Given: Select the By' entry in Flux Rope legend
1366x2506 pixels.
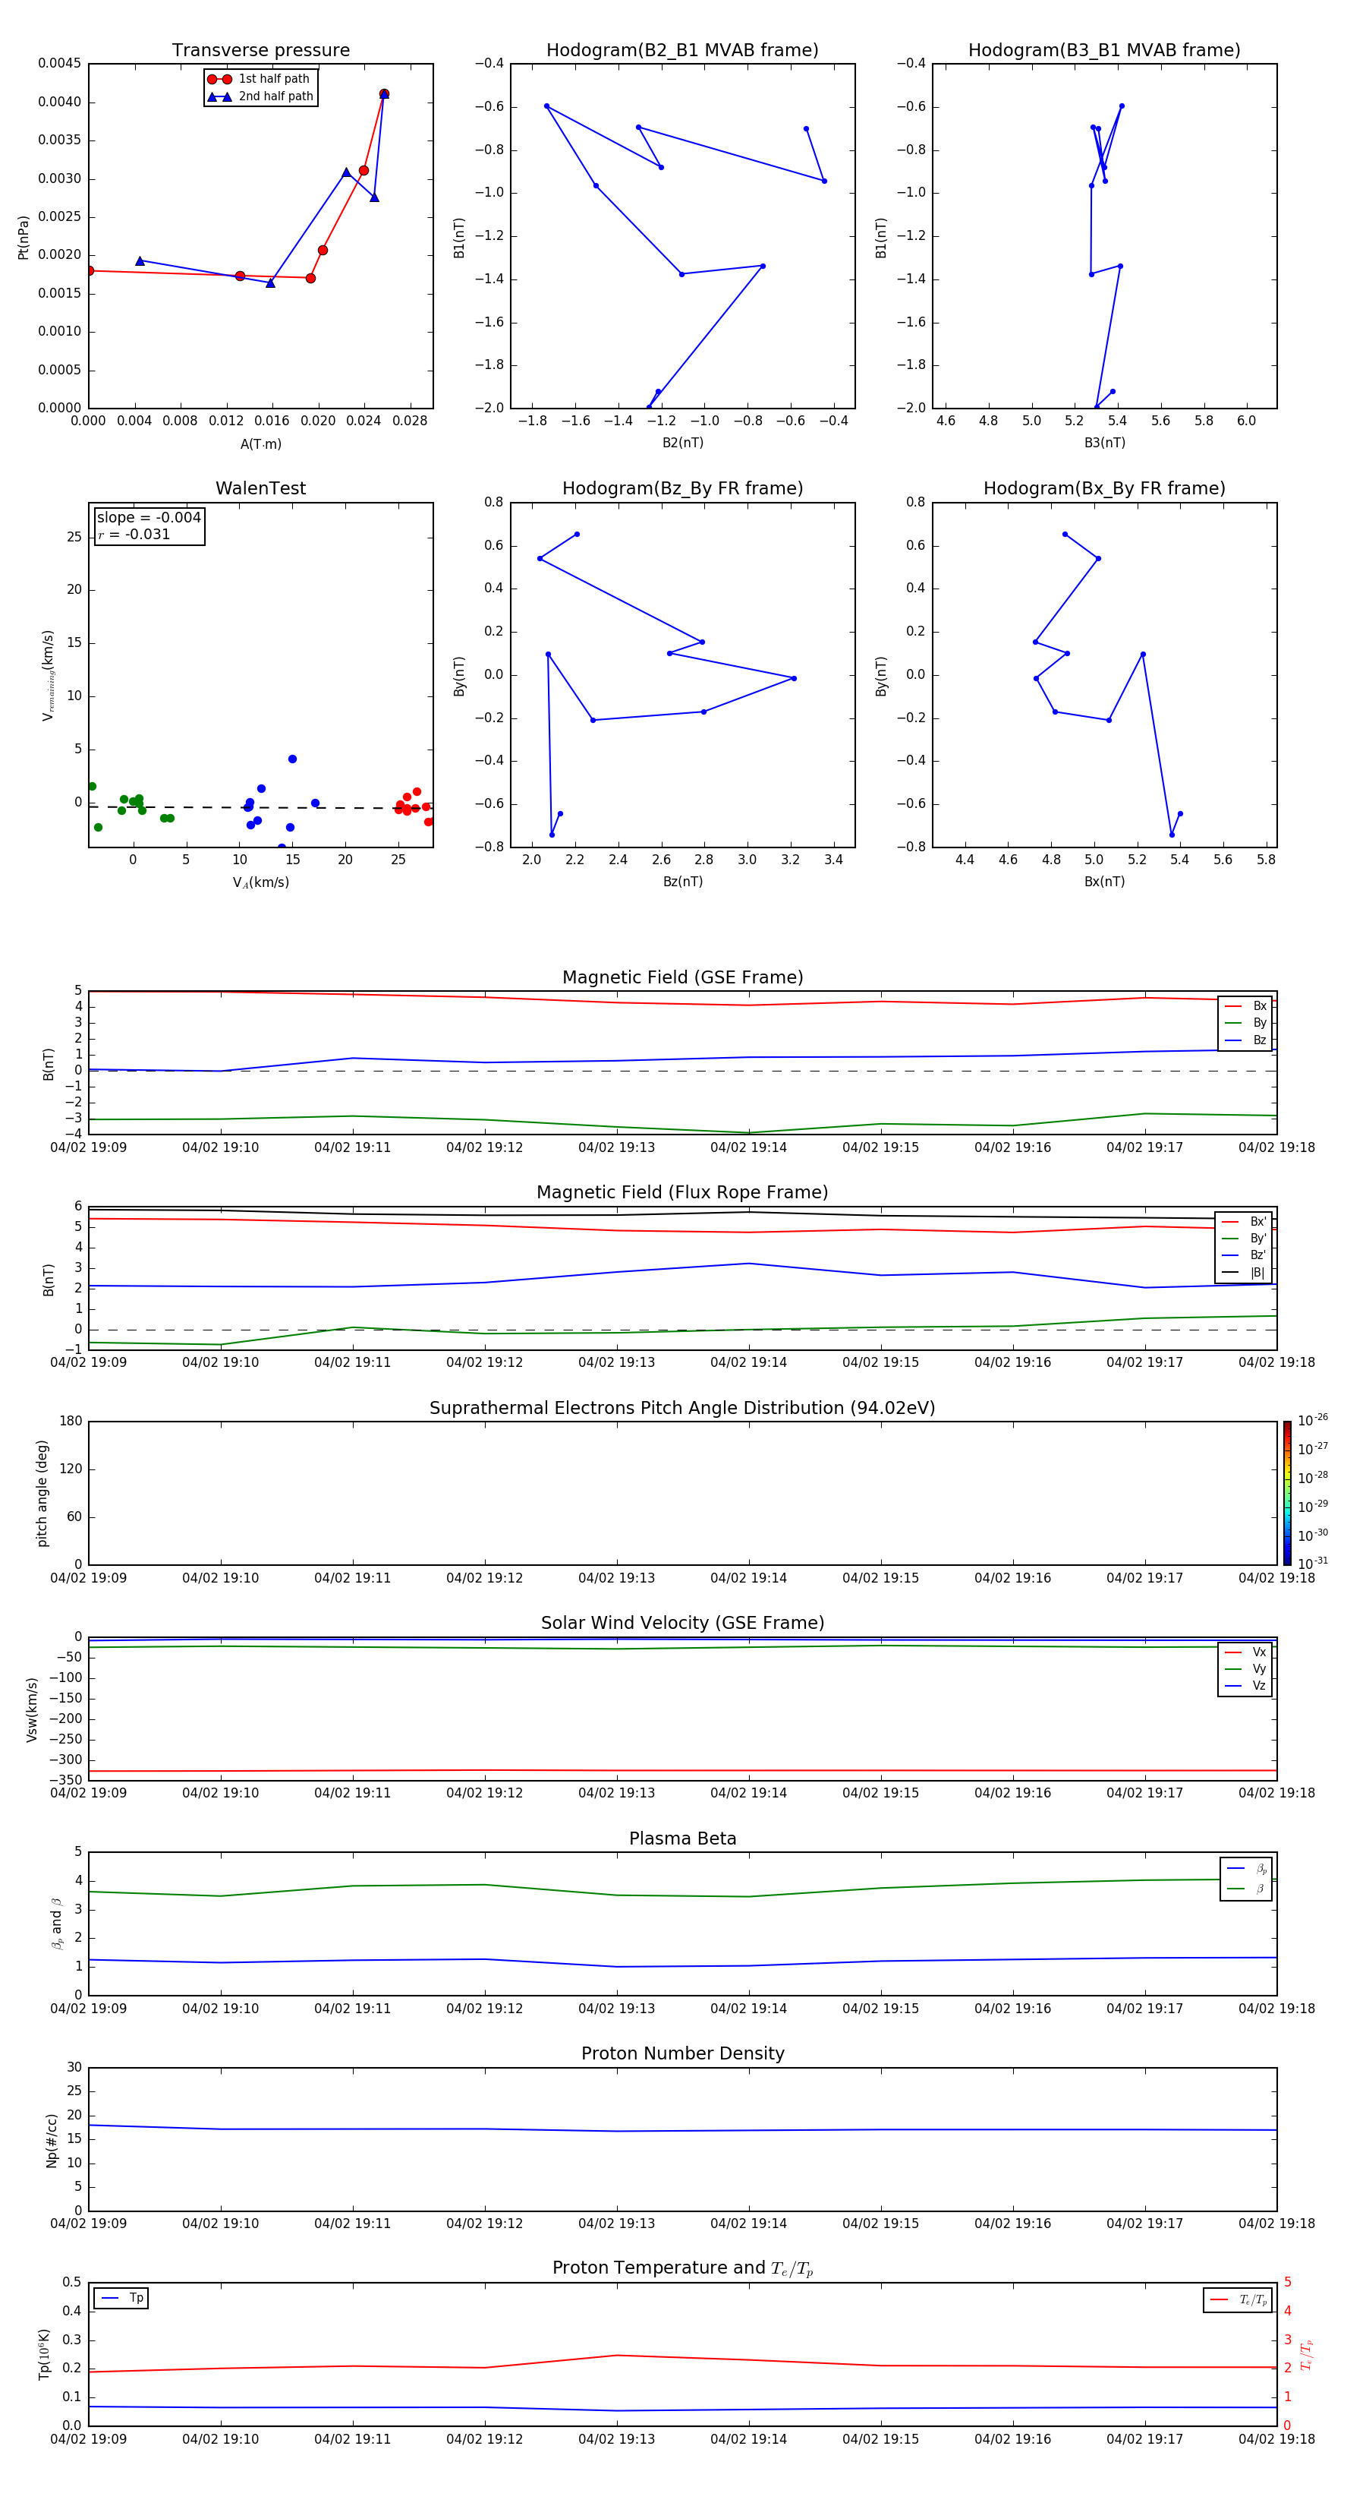Looking at the screenshot, I should coord(1245,1239).
